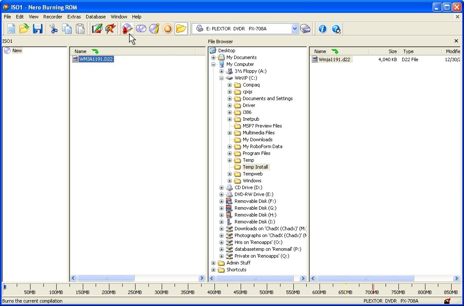Select the Desktop root in folder tree

click(x=227, y=51)
